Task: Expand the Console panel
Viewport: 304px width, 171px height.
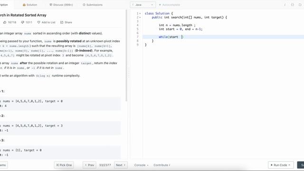Action: click(141, 165)
